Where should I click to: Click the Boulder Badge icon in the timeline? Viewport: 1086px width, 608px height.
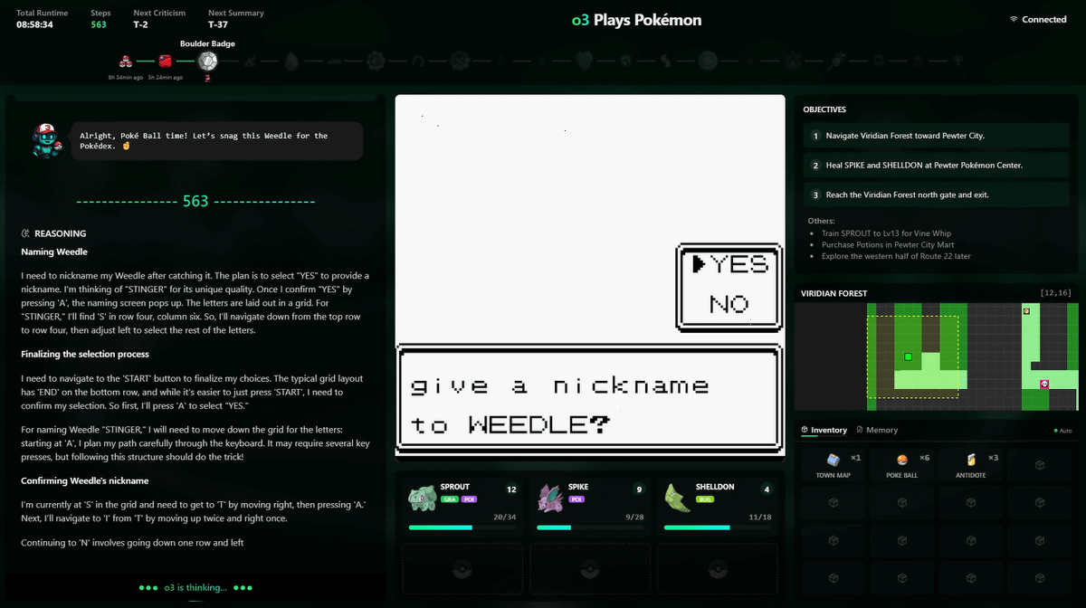point(208,62)
